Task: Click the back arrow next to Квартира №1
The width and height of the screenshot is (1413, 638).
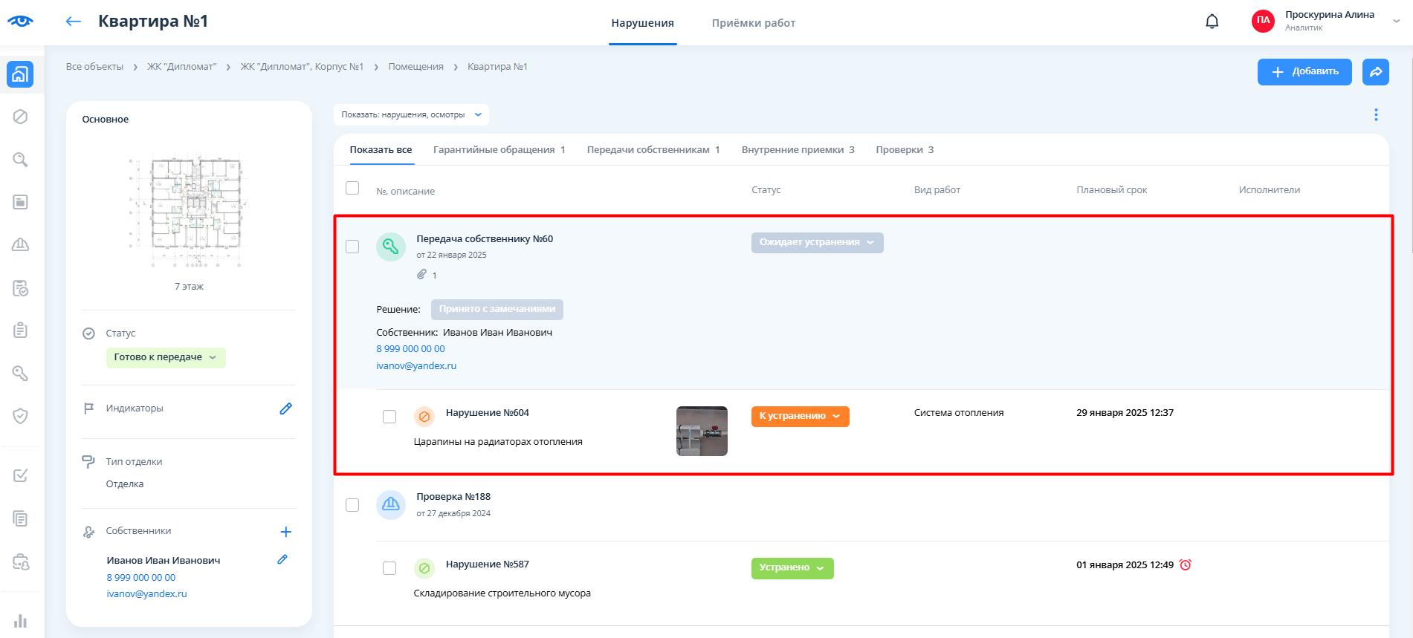Action: coord(73,22)
